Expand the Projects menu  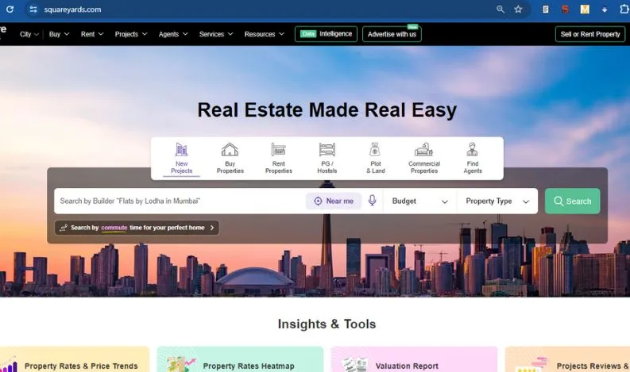pyautogui.click(x=131, y=34)
